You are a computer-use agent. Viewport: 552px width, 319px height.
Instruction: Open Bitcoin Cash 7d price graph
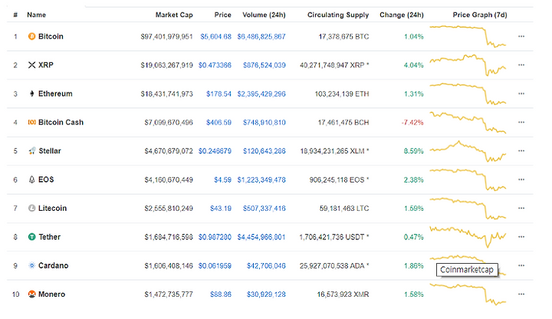click(x=468, y=122)
